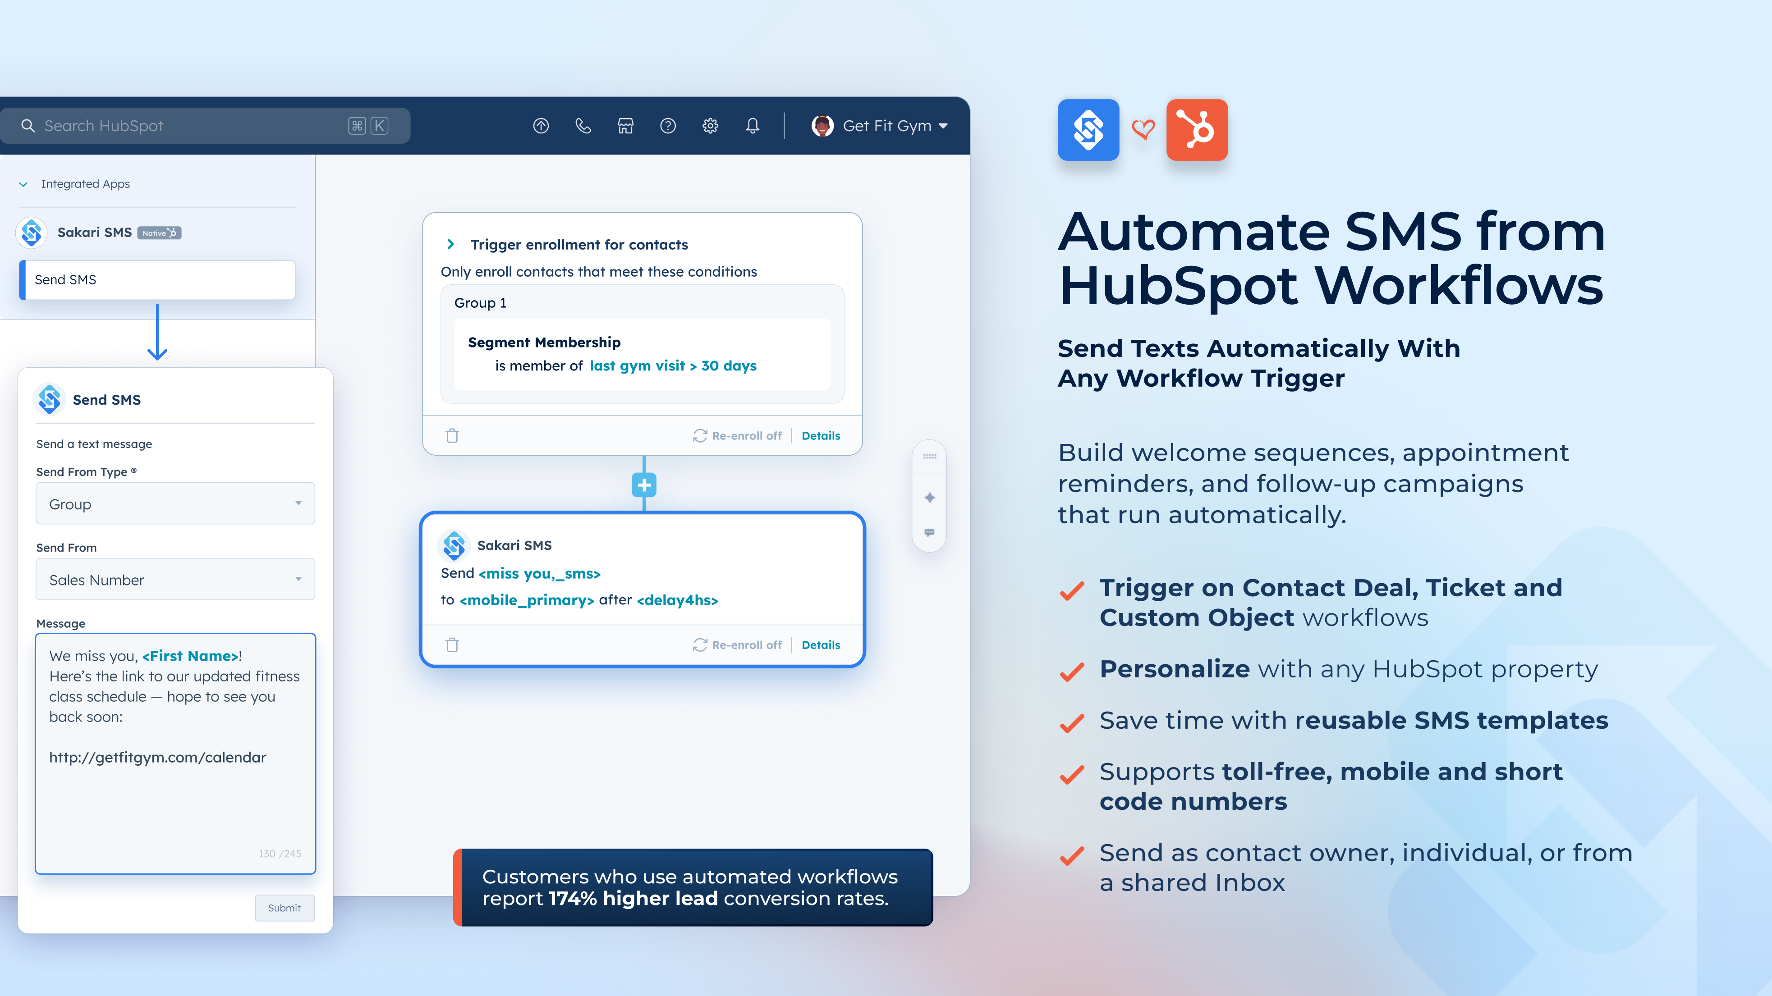Open the help question-mark icon
Screen dimensions: 1772x996
click(668, 125)
